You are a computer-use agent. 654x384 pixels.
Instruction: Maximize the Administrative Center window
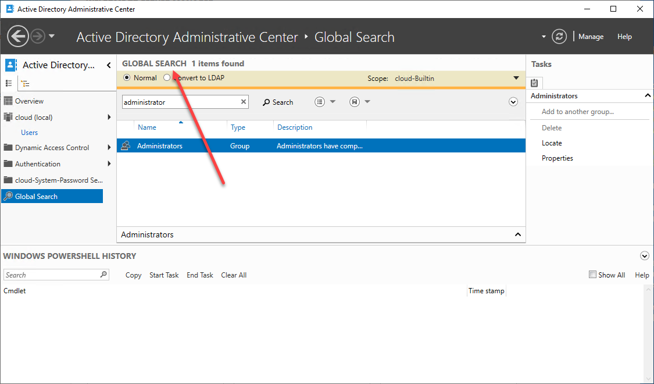613,9
